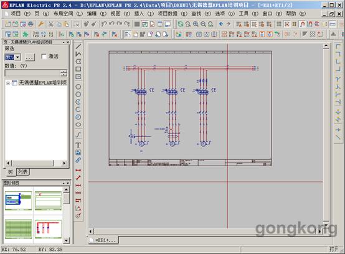Image resolution: width=345 pixels, height=254 pixels.
Task: Open the 插入(I) menu
Action: 144,14
